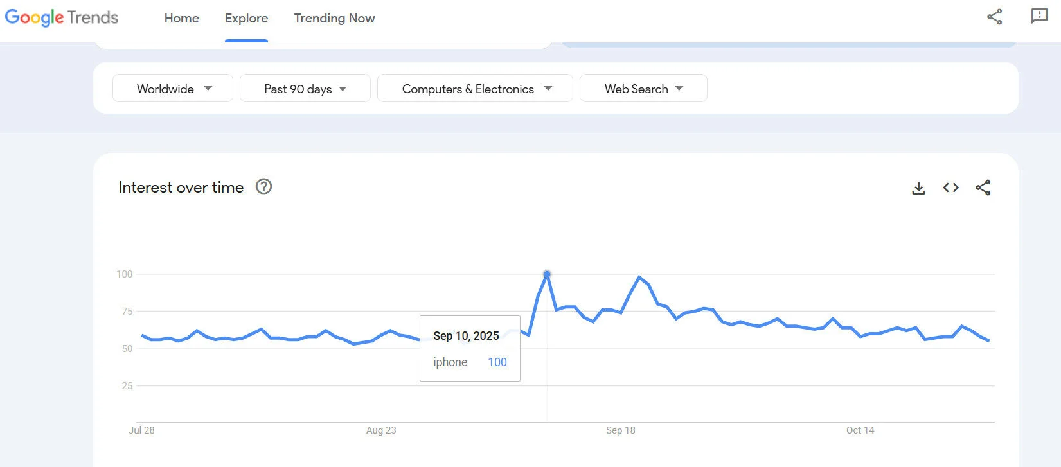Open the embed code icon for the chart
Viewport: 1061px width, 467px height.
tap(951, 188)
